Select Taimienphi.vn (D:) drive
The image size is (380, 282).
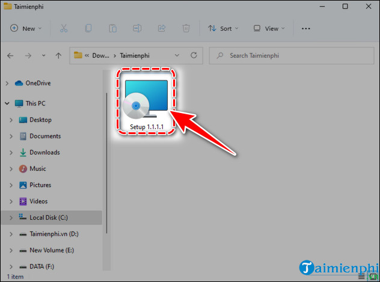pyautogui.click(x=49, y=234)
